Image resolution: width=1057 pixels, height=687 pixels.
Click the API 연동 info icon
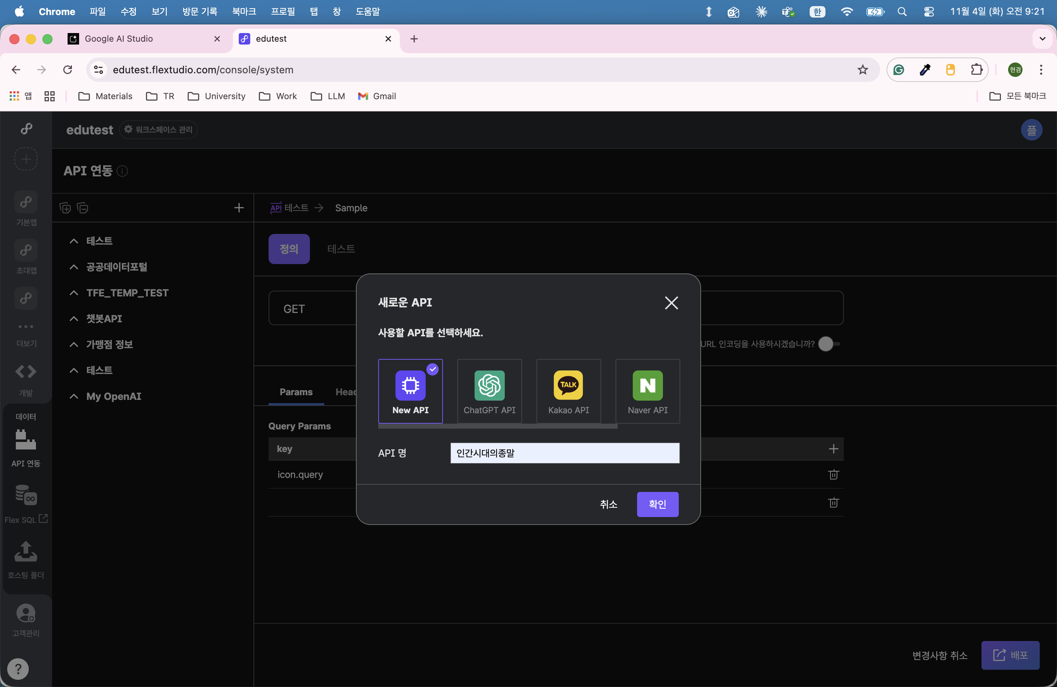[x=122, y=171]
